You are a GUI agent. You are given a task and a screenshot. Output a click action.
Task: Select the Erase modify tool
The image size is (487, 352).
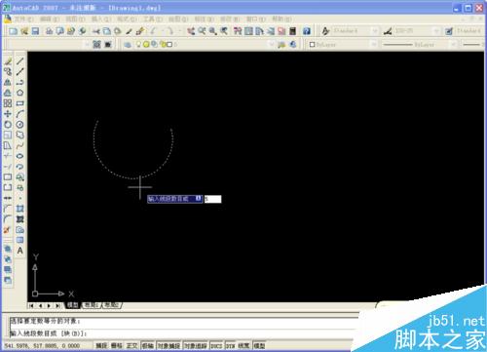[8, 61]
